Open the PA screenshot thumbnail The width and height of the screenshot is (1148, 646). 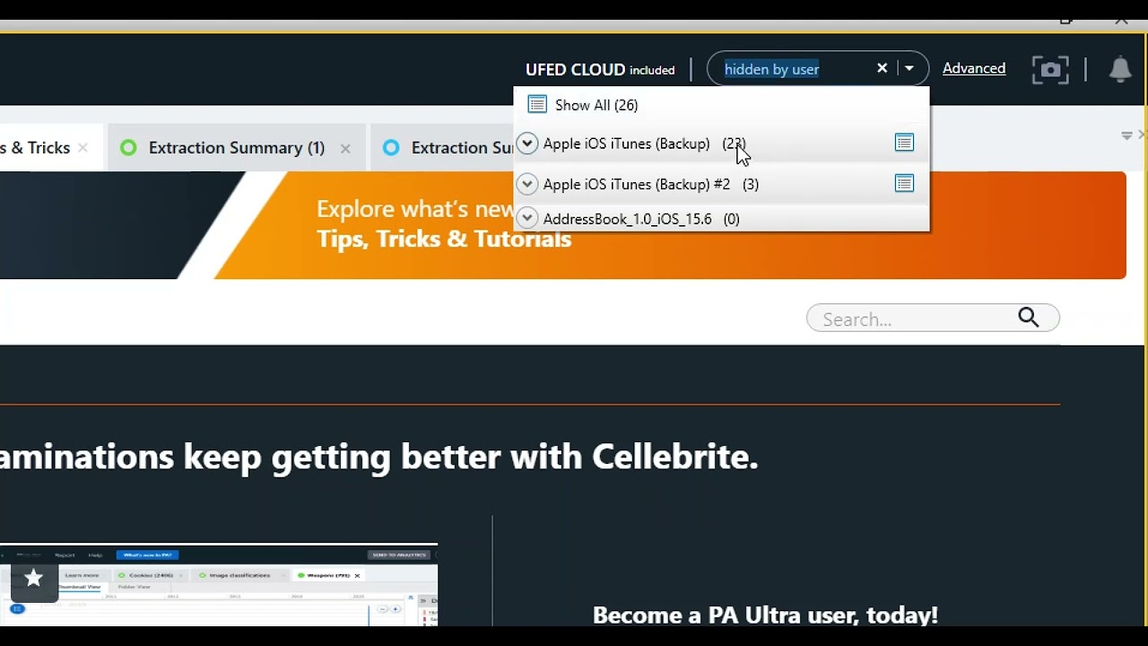[x=219, y=585]
